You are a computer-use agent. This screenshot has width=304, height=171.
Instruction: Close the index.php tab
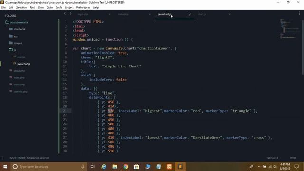click(150, 14)
